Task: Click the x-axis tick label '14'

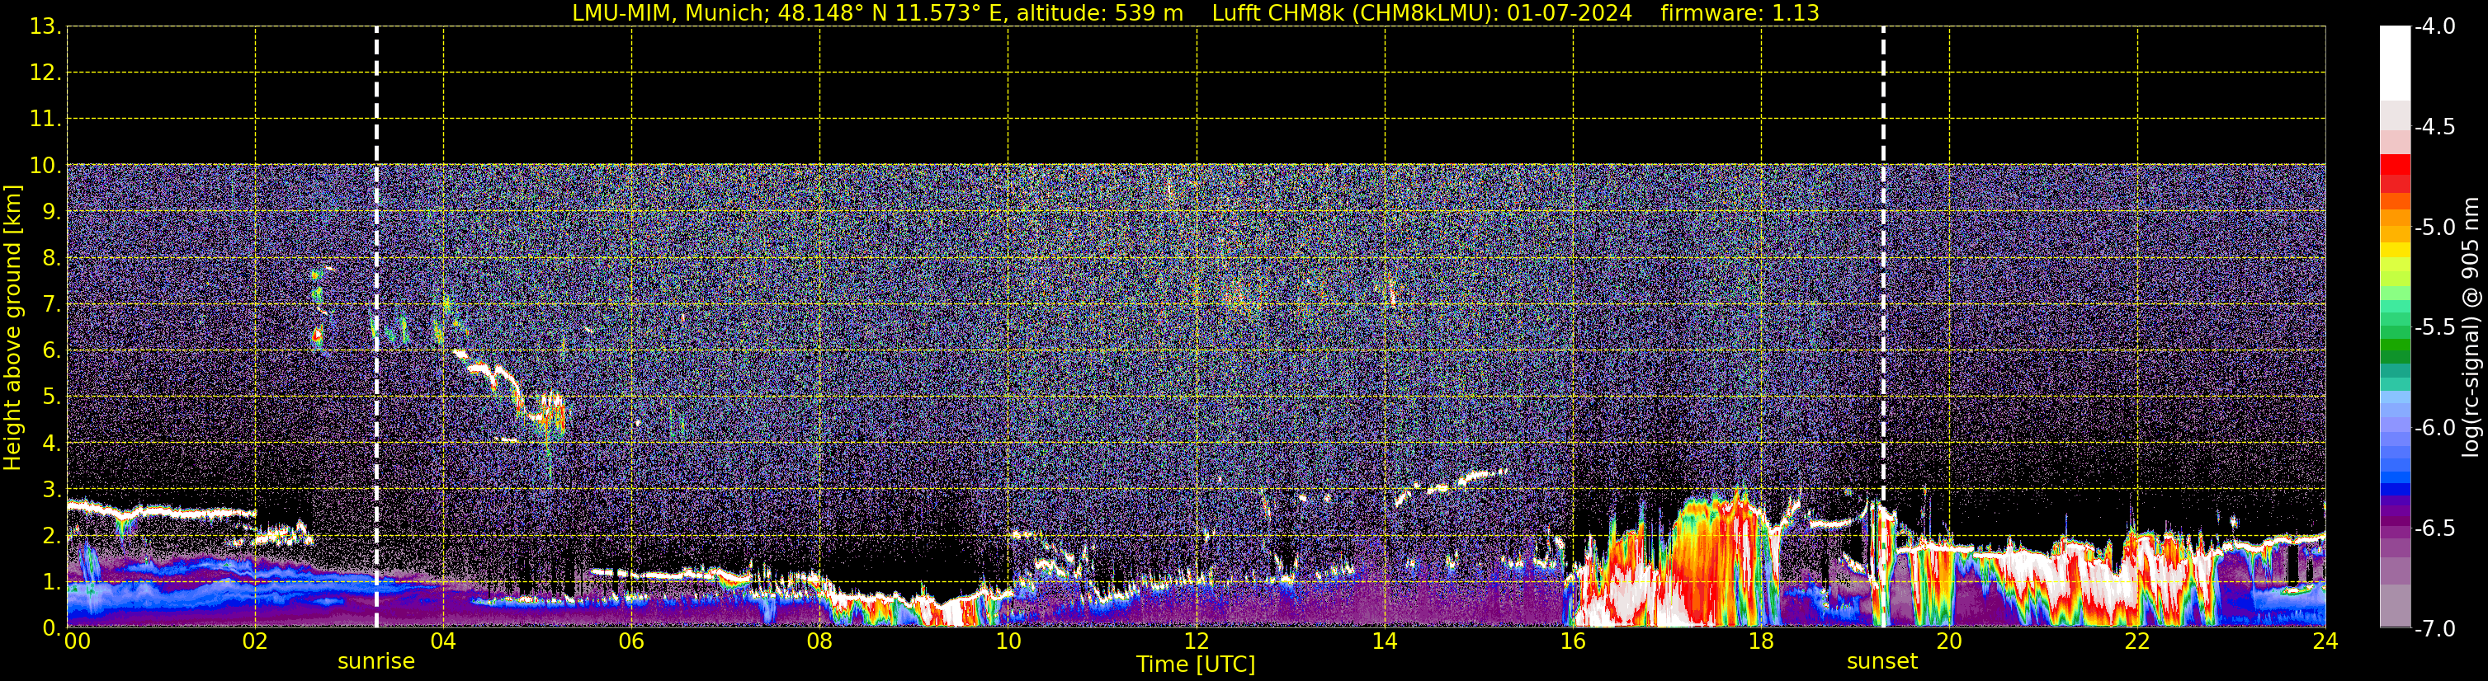Action: tap(1385, 641)
